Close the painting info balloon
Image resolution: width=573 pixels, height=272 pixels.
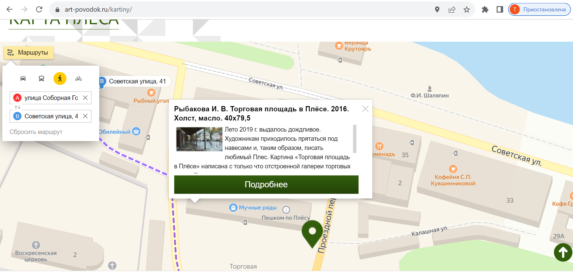[x=365, y=109]
